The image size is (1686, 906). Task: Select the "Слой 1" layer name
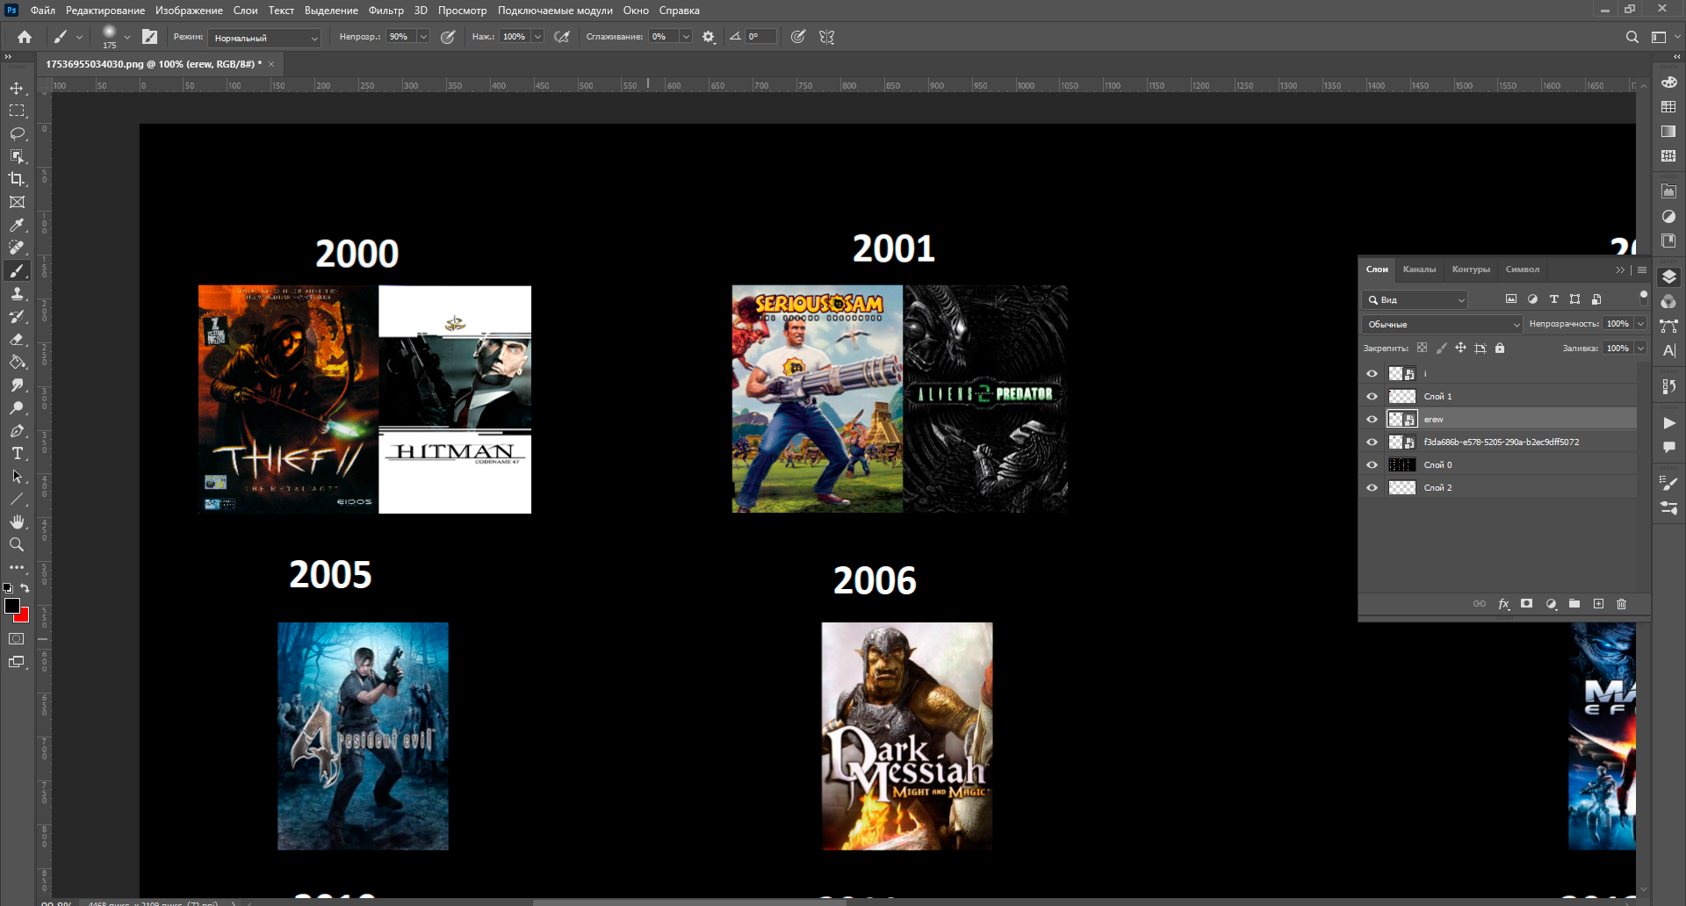(x=1437, y=397)
